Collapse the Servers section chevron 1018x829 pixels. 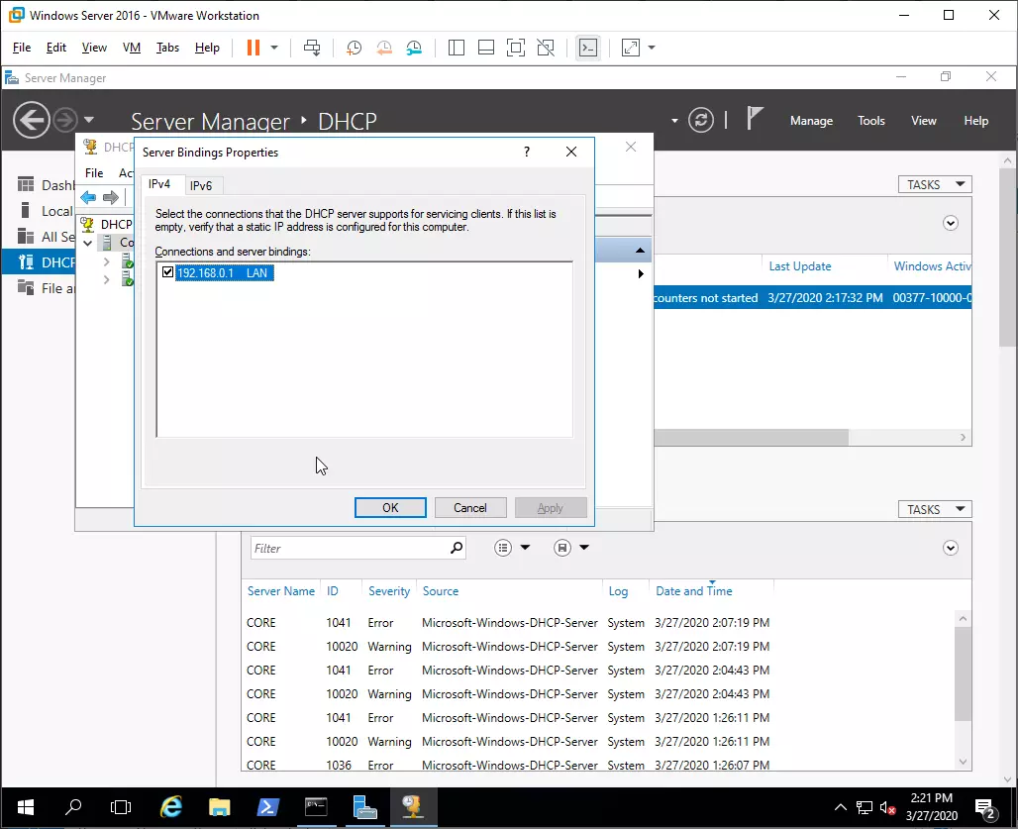point(951,223)
